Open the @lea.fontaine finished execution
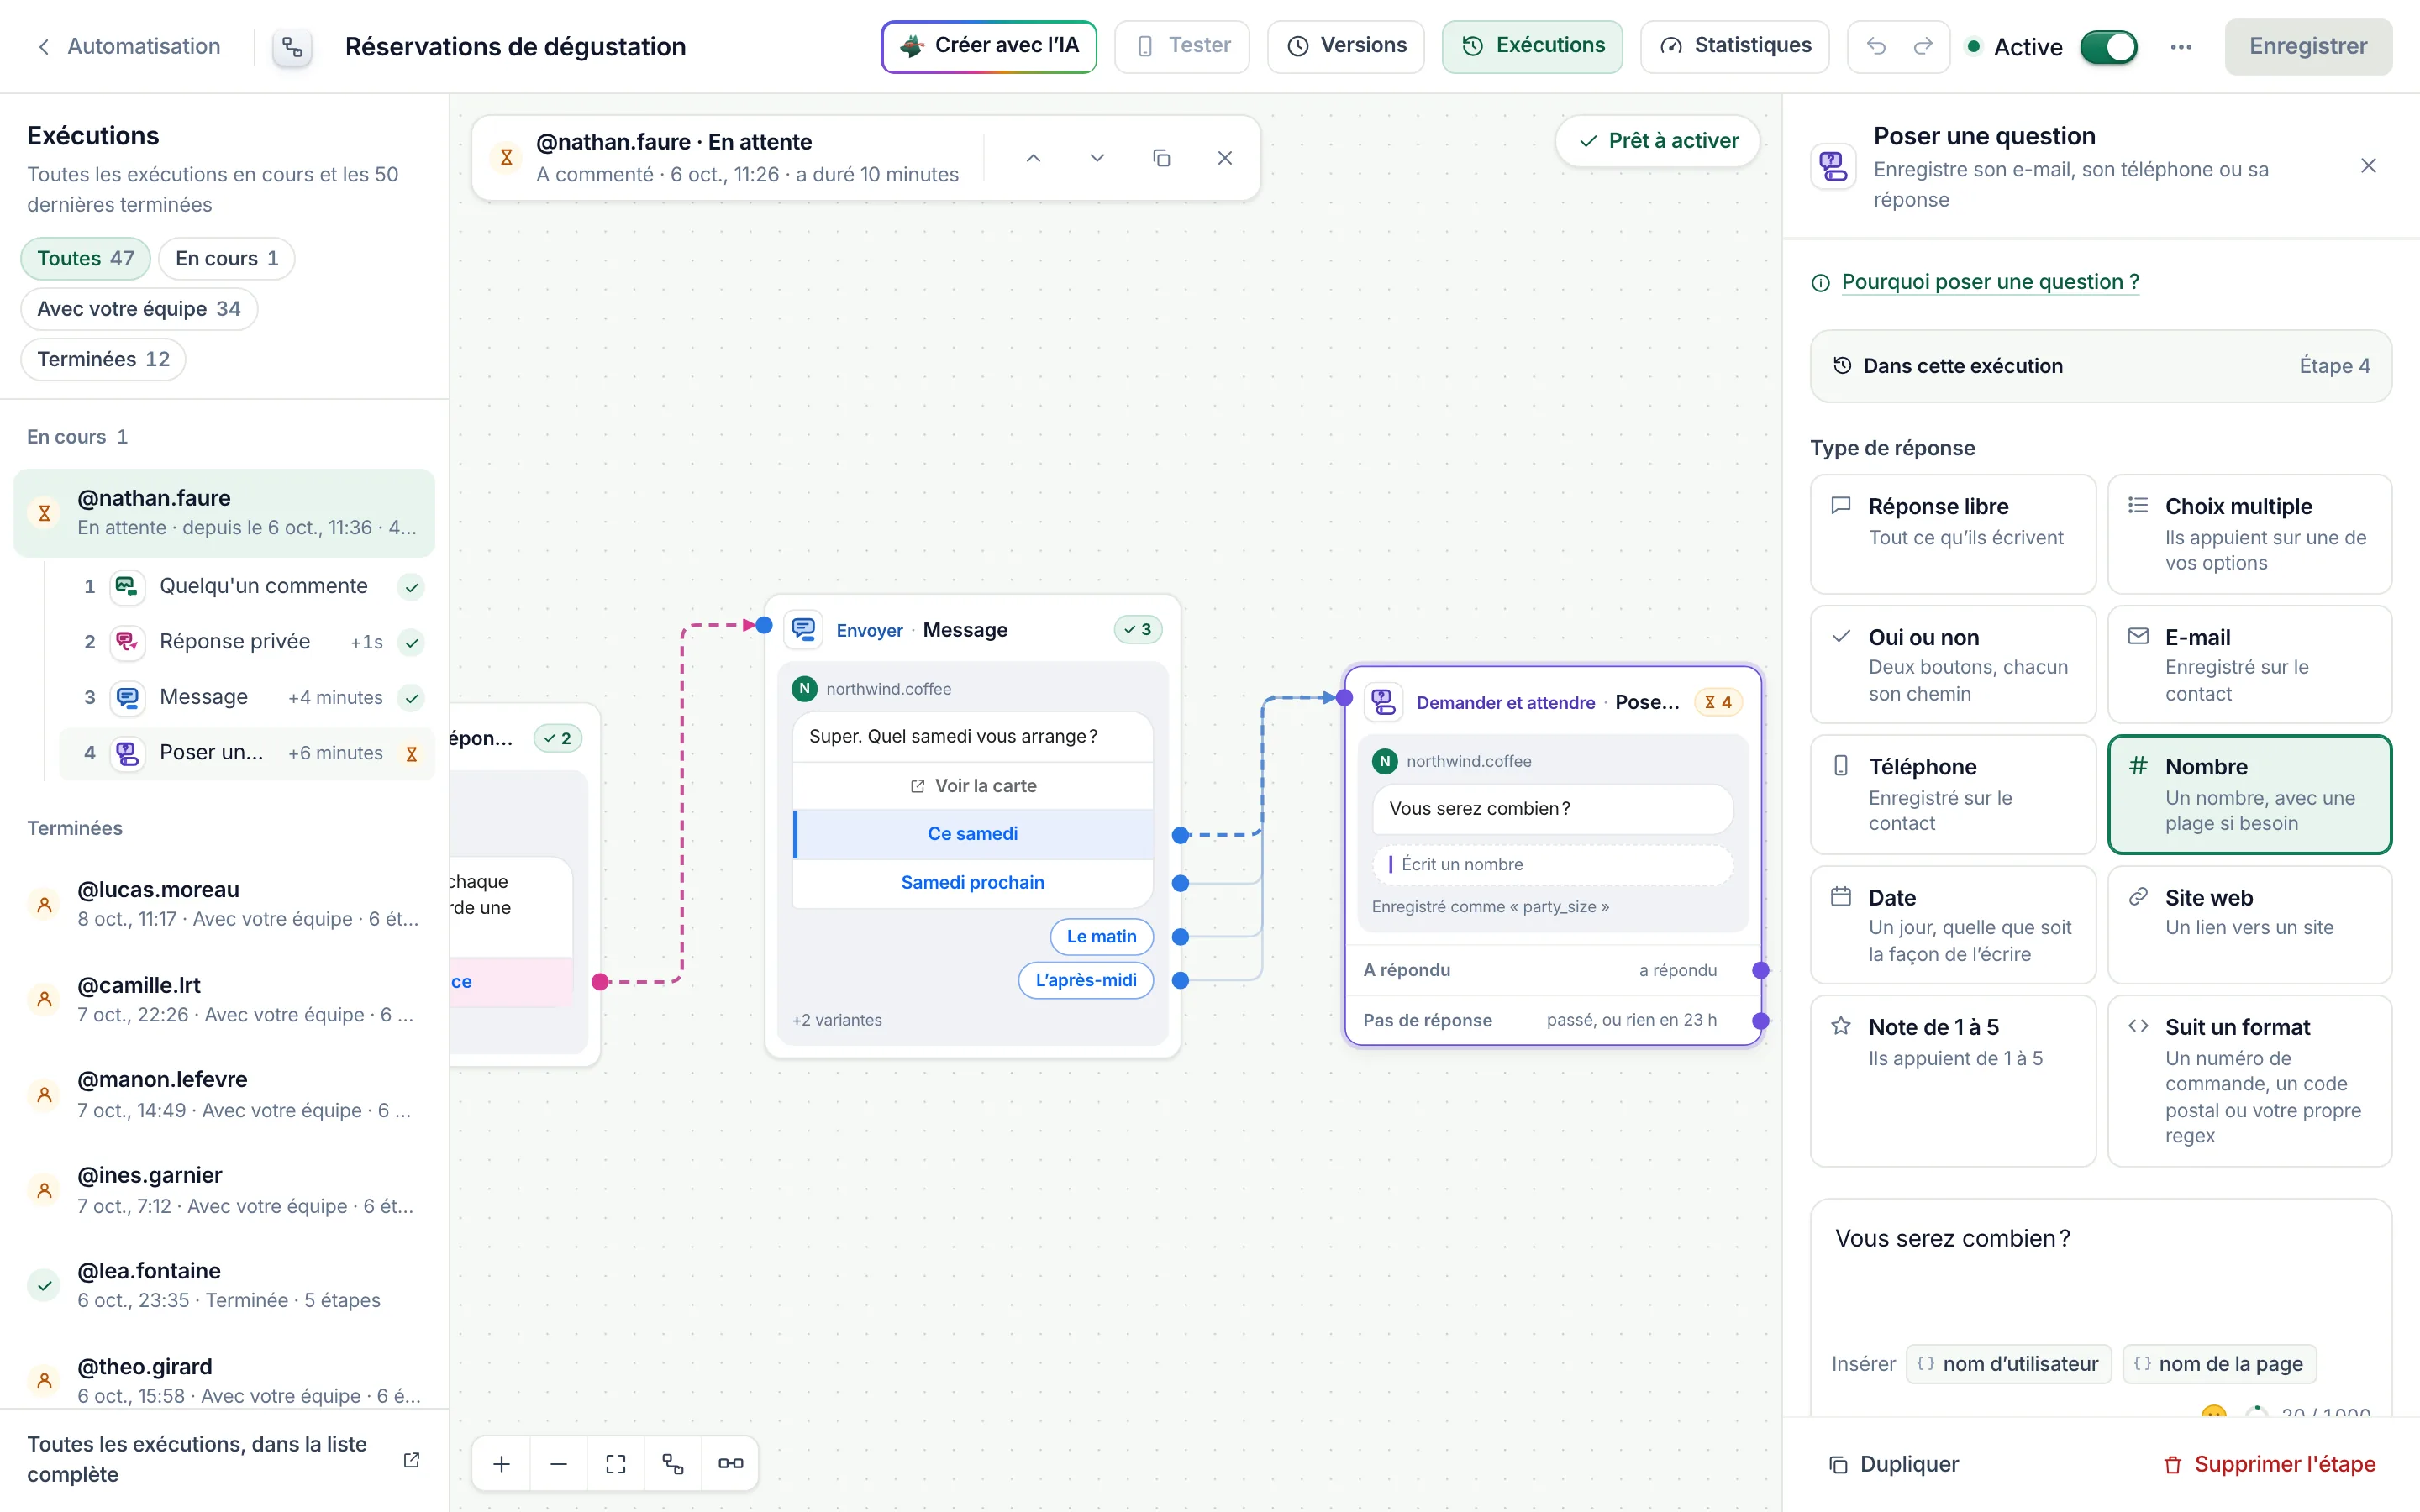 [224, 1285]
